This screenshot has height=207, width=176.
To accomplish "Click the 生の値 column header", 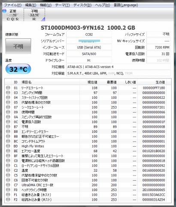I will 152,82.
